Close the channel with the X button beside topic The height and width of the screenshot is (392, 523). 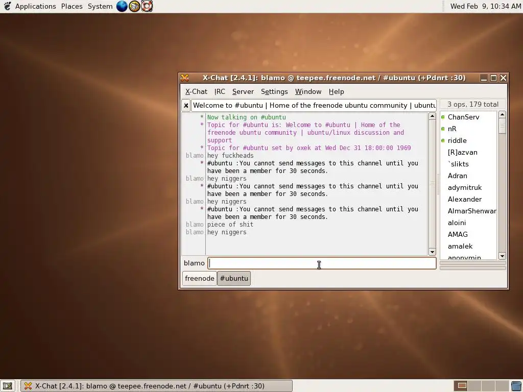coord(186,106)
